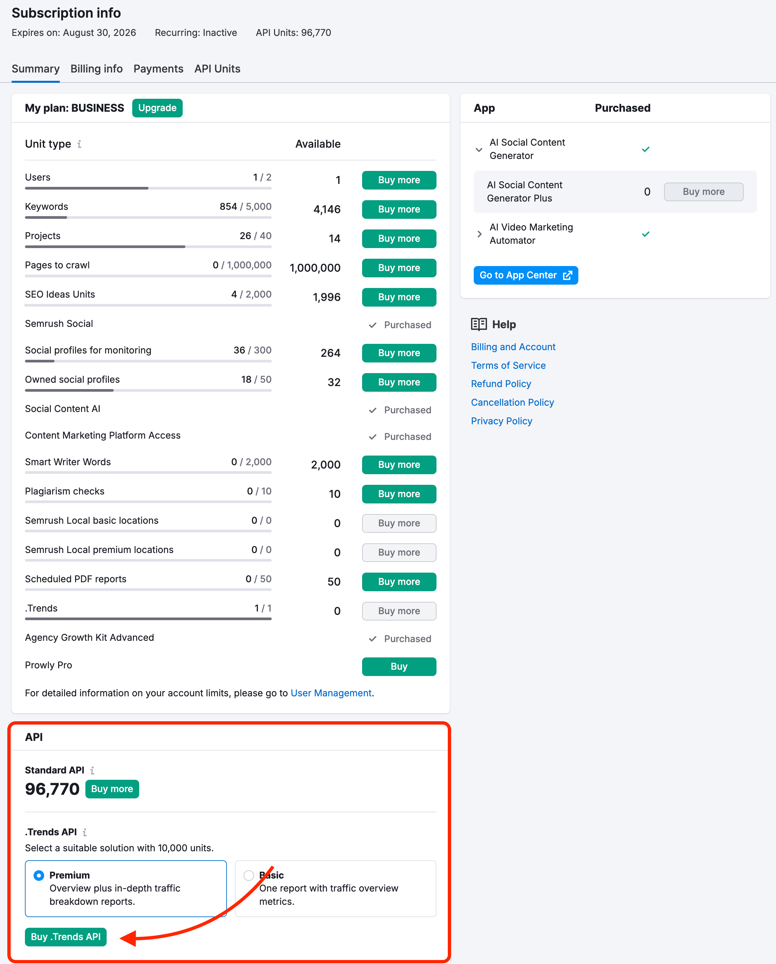Buy more Users
Image resolution: width=776 pixels, height=964 pixels.
[x=399, y=180]
